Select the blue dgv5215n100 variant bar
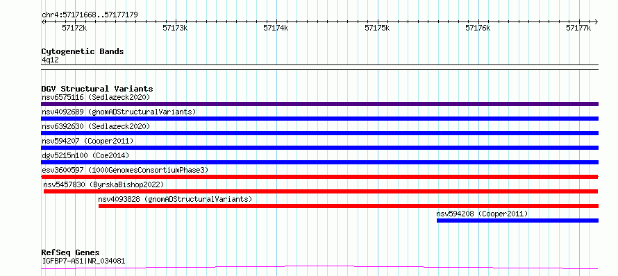The width and height of the screenshot is (618, 276). (x=319, y=162)
